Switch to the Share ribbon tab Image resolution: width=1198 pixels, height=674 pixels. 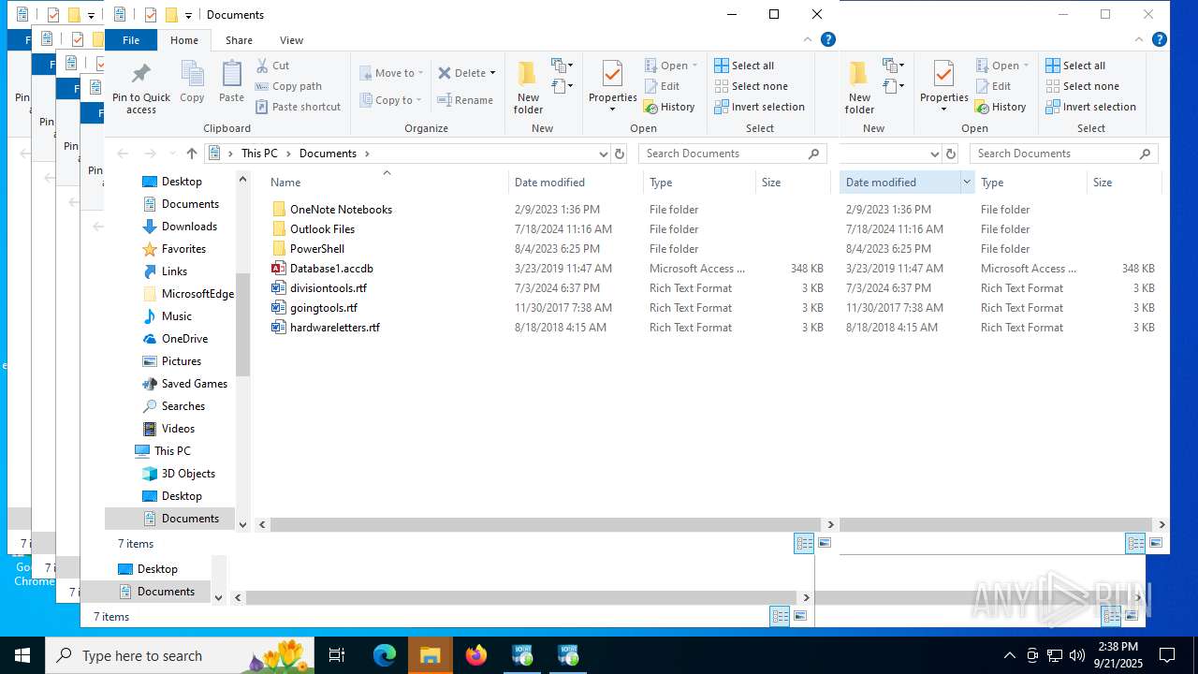tap(239, 40)
